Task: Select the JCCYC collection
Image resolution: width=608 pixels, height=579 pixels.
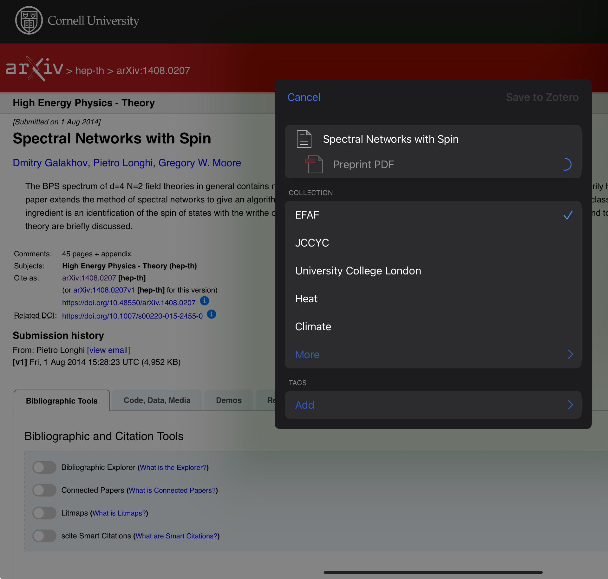Action: [x=433, y=243]
